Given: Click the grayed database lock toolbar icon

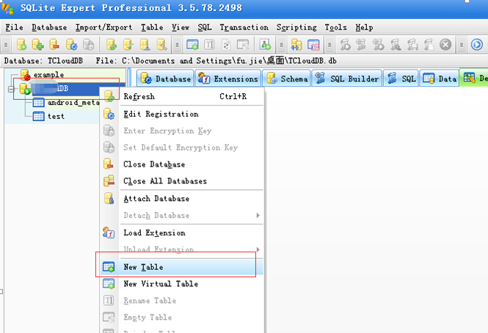Looking at the screenshot, I should 88,45.
